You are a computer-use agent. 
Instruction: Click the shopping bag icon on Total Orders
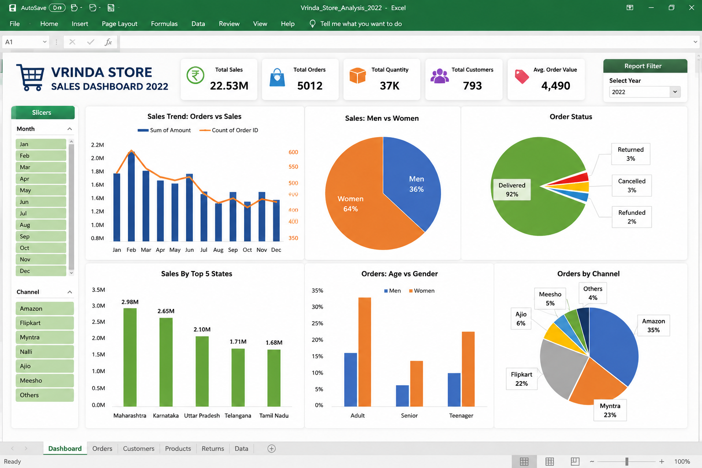coord(277,77)
